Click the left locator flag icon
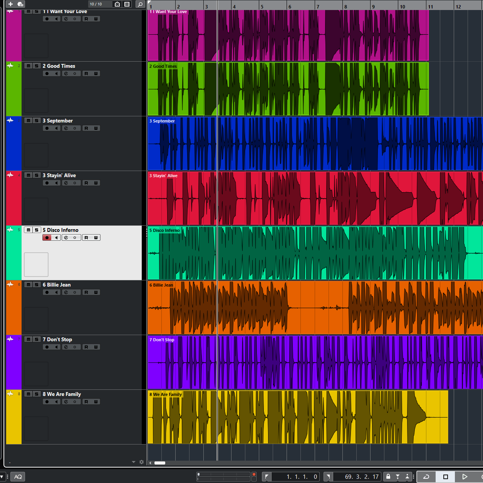Screen dimensions: 483x483 (267, 477)
